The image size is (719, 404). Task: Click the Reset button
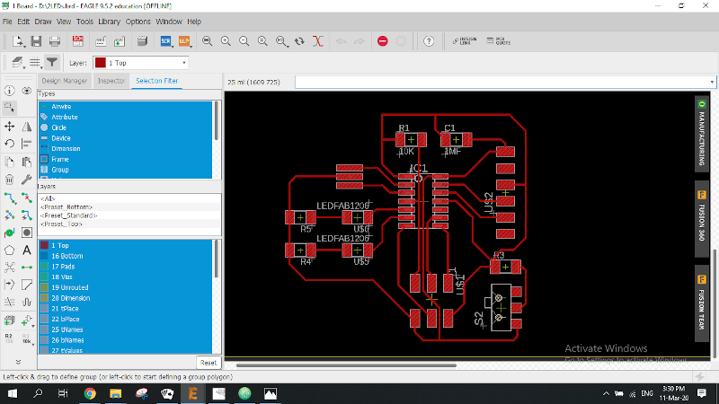point(209,363)
